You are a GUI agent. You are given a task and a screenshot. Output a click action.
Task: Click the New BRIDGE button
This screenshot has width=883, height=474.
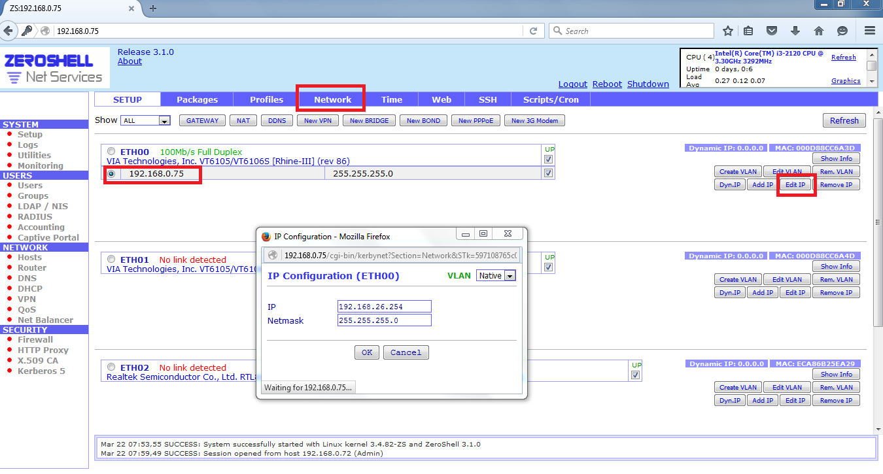click(369, 120)
